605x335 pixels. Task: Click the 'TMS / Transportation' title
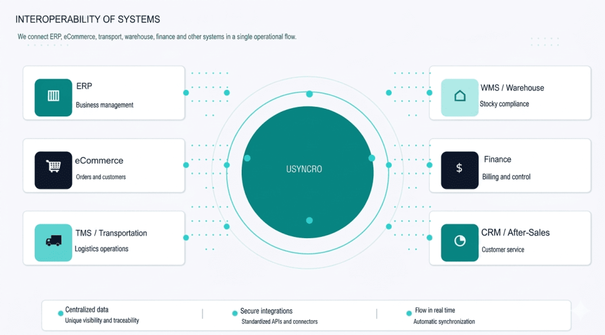pyautogui.click(x=111, y=233)
